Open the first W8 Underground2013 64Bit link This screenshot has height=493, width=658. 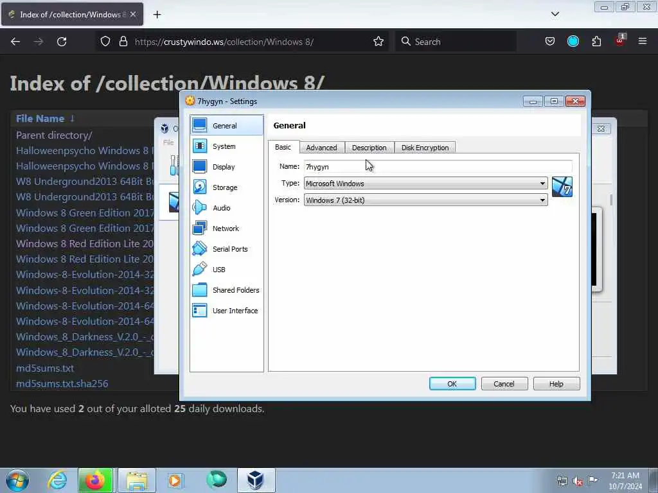click(85, 182)
